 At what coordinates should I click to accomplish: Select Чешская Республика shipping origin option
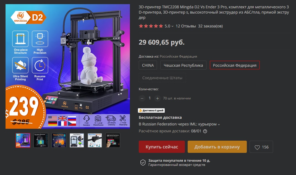tap(183, 65)
